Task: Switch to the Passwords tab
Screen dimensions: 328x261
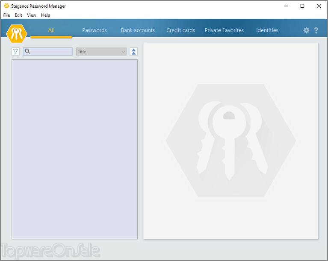Action: coord(95,30)
